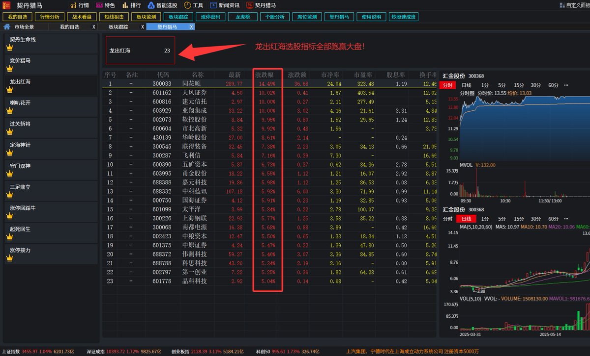This screenshot has height=356, width=590.
Task: Switch to 板块跟踪 tab
Action: [x=118, y=27]
